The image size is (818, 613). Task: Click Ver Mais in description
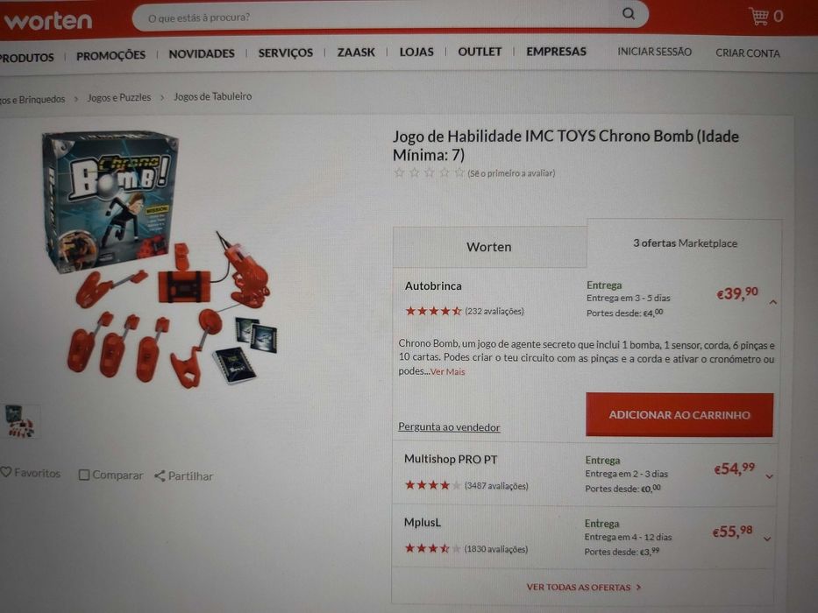coord(448,371)
